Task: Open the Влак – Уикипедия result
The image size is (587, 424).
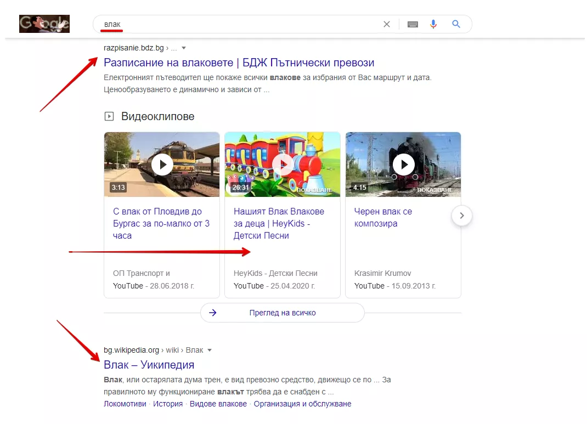Action: click(149, 365)
